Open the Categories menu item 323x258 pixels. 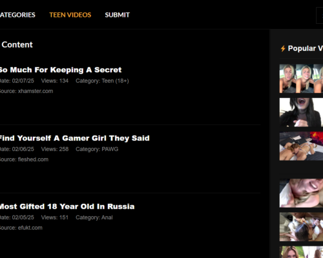pos(17,15)
